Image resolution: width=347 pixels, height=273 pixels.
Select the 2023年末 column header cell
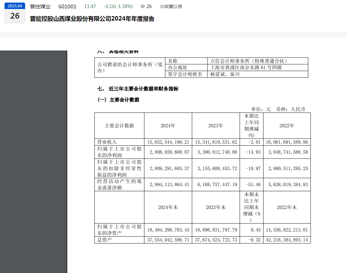point(216,207)
